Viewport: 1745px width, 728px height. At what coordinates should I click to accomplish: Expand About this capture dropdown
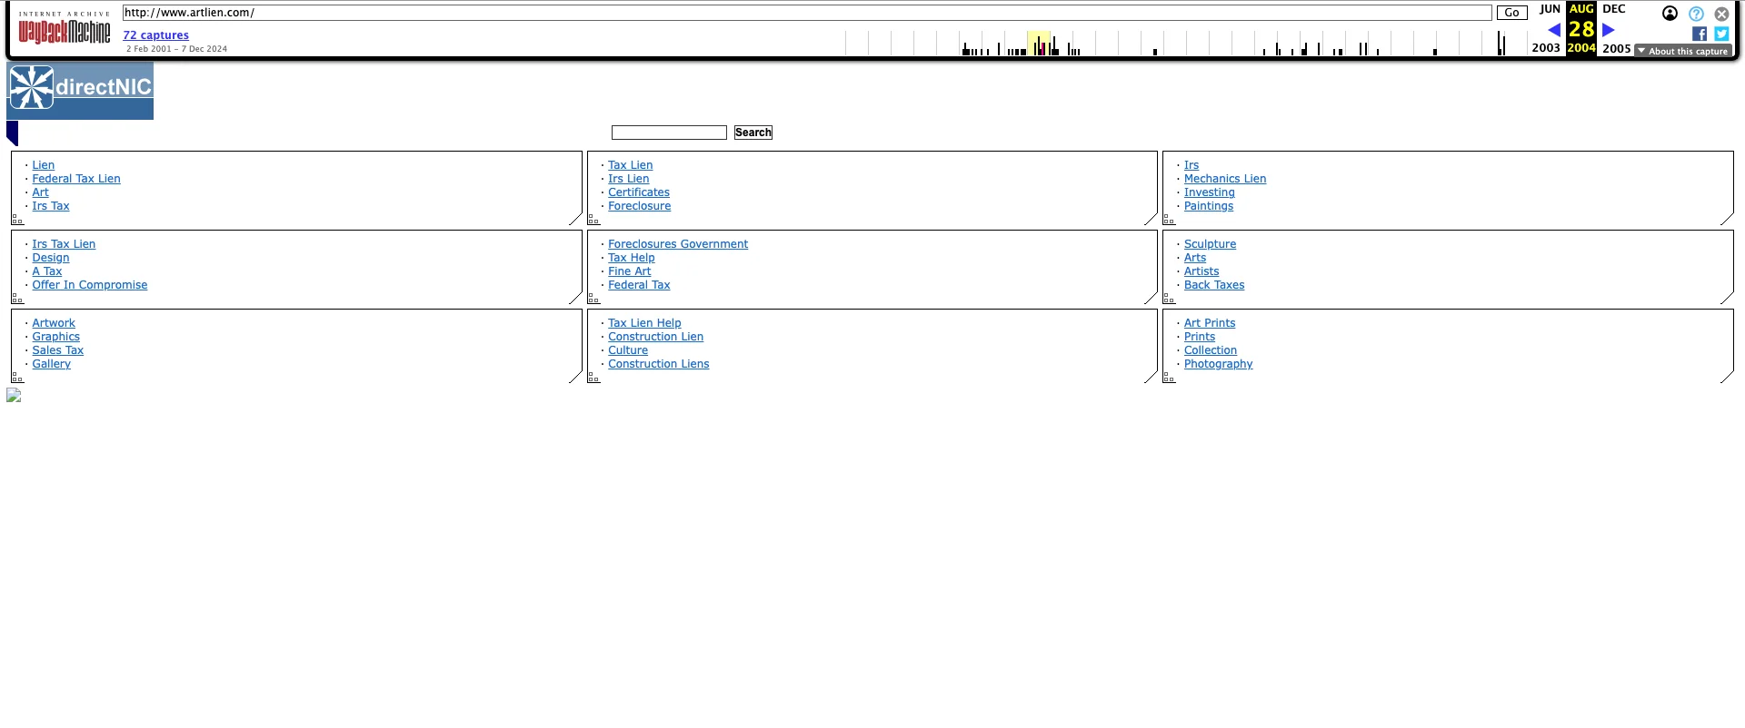(x=1683, y=51)
